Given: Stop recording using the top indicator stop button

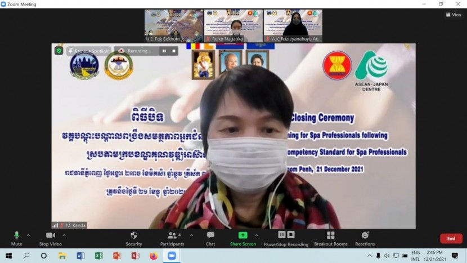Looking at the screenshot, I should (174, 51).
